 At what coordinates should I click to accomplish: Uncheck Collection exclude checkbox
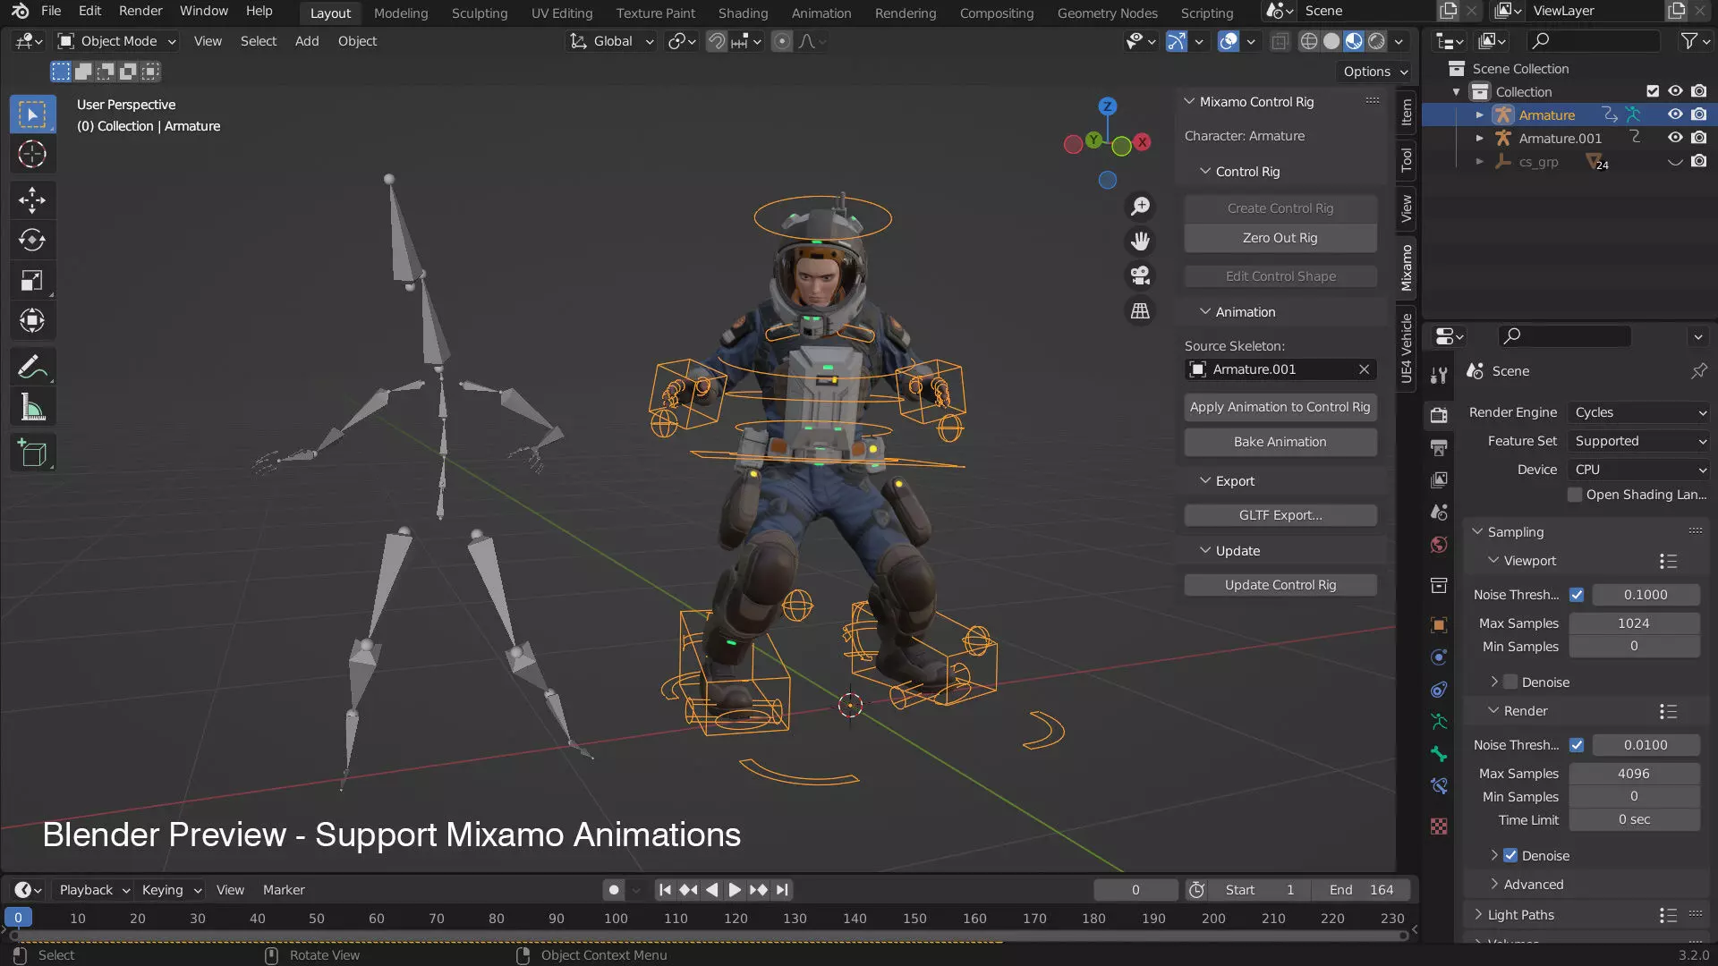point(1653,91)
